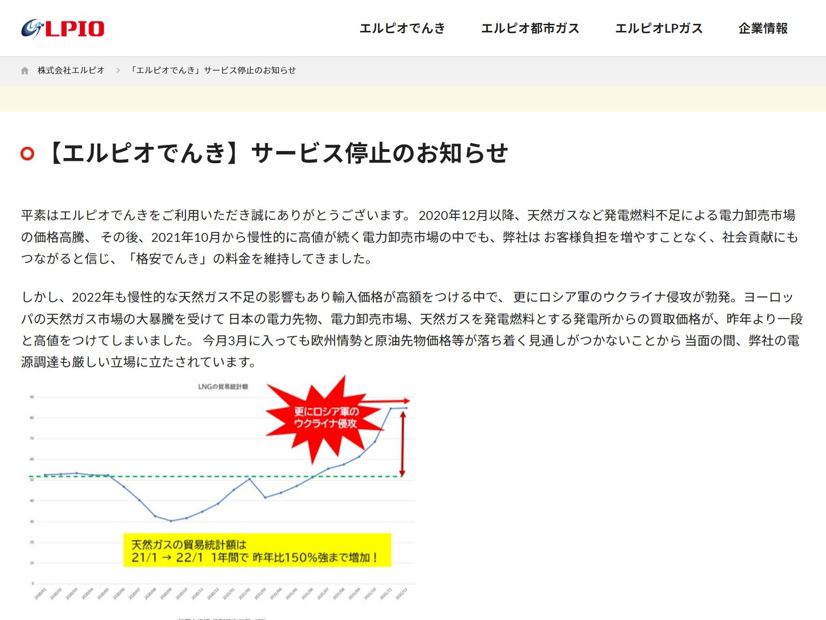Click the second paragraph starting with しかし

point(411,330)
